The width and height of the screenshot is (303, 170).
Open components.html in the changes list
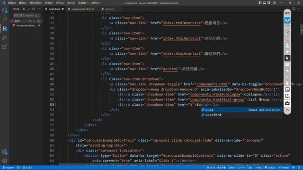pos(26,25)
